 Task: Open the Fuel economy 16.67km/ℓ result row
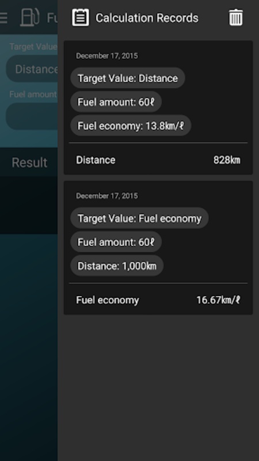pyautogui.click(x=158, y=300)
